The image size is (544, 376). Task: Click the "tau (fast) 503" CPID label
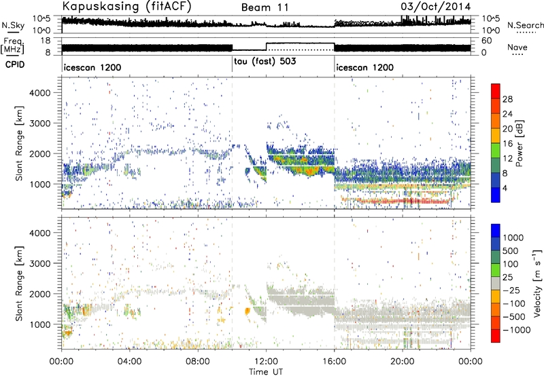265,62
